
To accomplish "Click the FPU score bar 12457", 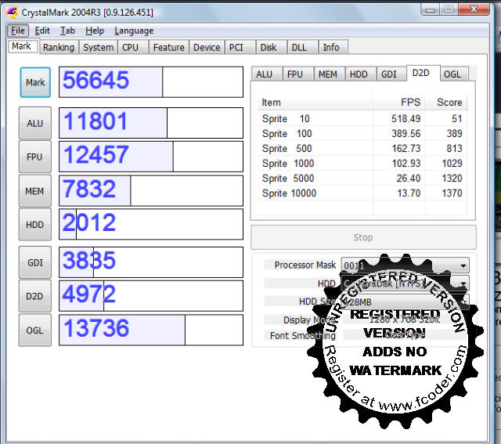I will coord(151,157).
